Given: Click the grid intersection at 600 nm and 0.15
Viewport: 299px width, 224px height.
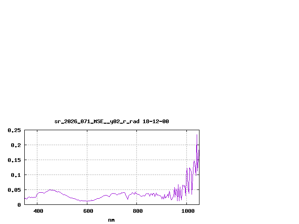Looking at the screenshot, I should click(x=87, y=160).
